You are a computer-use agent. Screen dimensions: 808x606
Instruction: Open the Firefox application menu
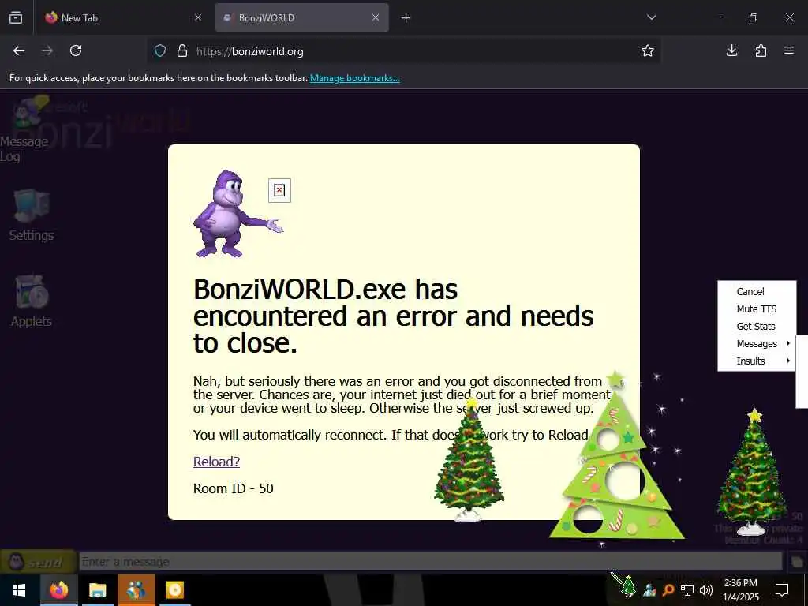789,50
